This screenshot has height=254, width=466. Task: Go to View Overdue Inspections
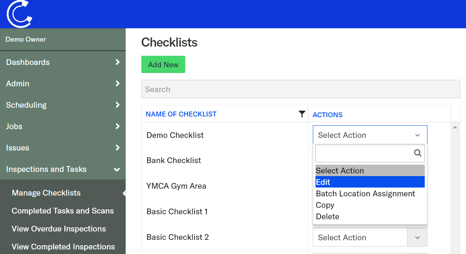click(x=59, y=229)
